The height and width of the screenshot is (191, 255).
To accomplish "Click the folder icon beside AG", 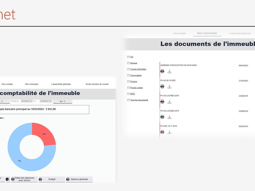I will click(x=128, y=57).
